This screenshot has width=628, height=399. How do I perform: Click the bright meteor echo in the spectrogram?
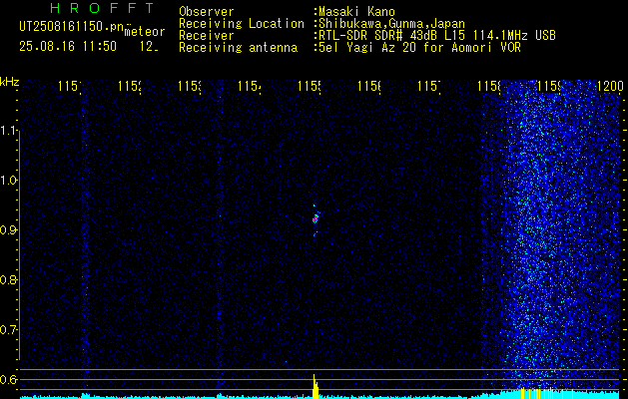click(315, 218)
